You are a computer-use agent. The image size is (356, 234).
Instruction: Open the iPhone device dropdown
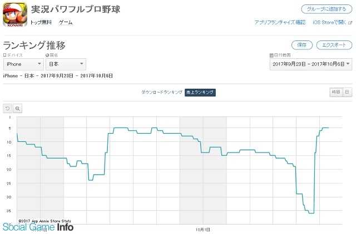tap(23, 64)
